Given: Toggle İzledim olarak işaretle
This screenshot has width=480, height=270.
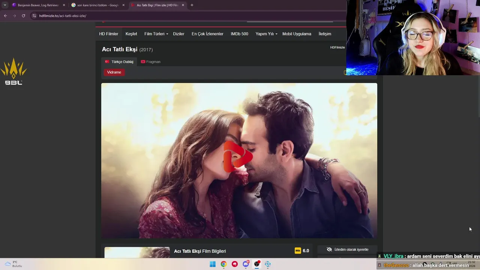Looking at the screenshot, I should click(347, 249).
